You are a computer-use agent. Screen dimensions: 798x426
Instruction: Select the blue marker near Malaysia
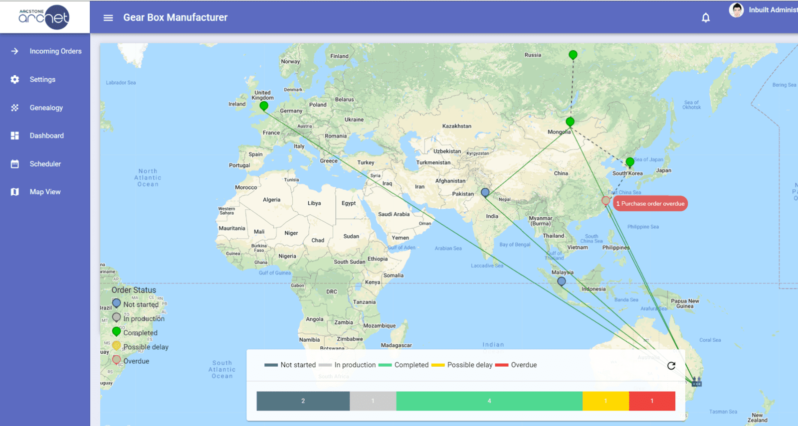coord(562,282)
